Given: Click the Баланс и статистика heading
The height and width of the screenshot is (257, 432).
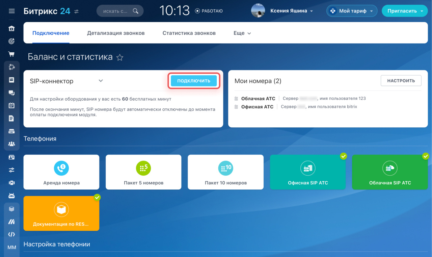Looking at the screenshot, I should click(x=70, y=57).
